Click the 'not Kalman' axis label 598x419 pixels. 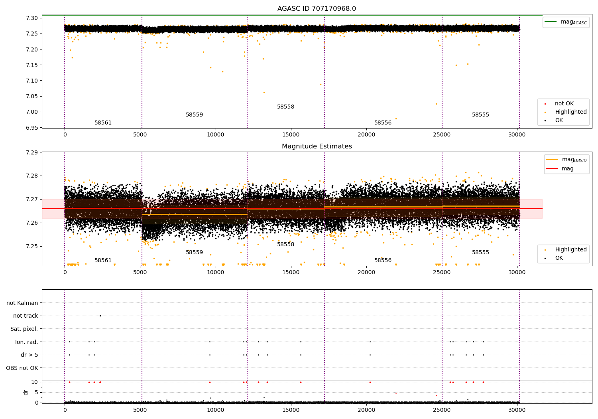22,303
